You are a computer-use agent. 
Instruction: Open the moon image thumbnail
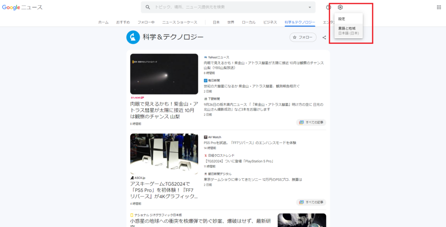[302, 220]
